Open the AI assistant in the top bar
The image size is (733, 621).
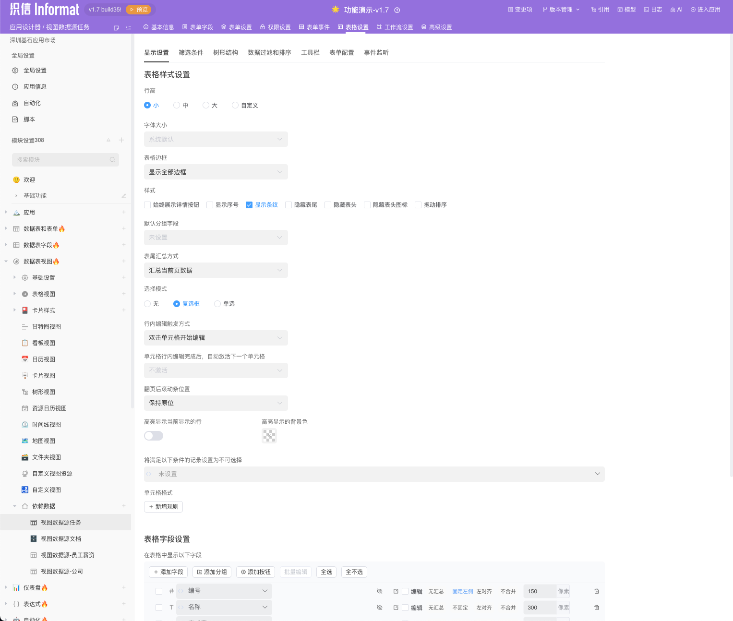(x=676, y=10)
